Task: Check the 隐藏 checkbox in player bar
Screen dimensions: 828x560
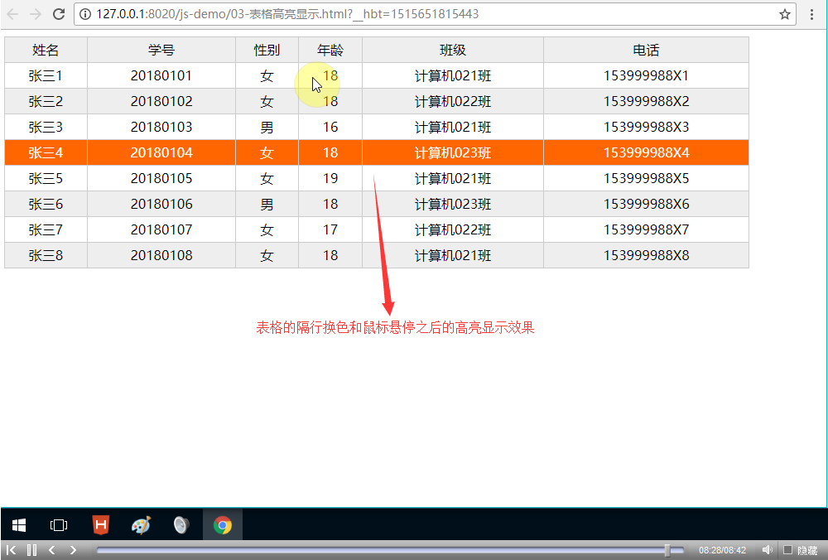Action: tap(787, 550)
